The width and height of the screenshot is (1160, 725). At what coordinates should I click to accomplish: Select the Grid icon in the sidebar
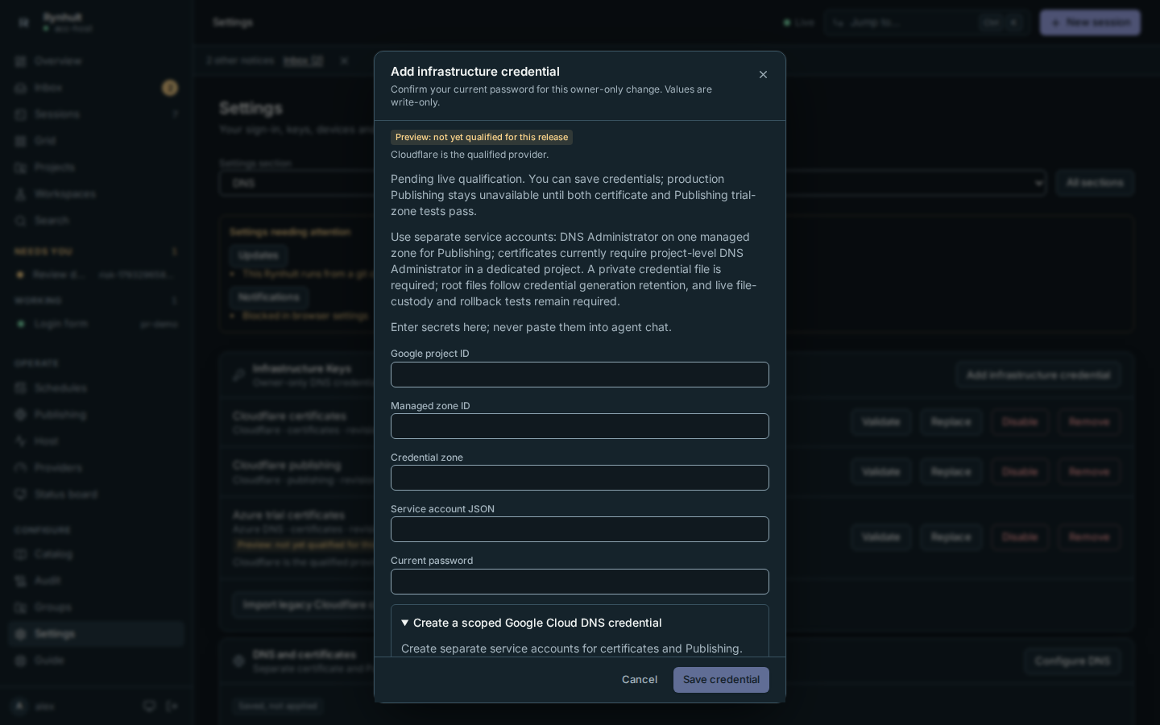coord(21,141)
